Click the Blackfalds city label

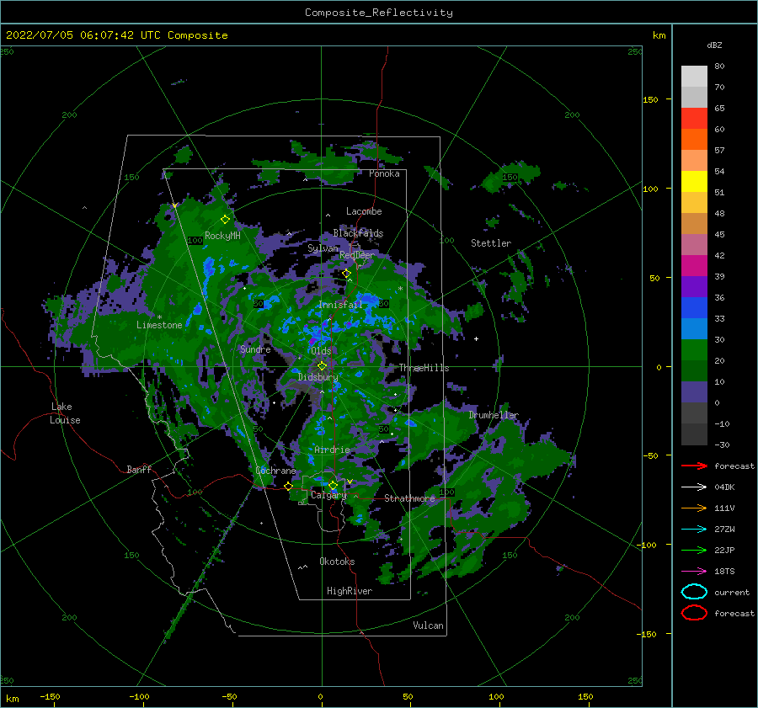tap(358, 233)
